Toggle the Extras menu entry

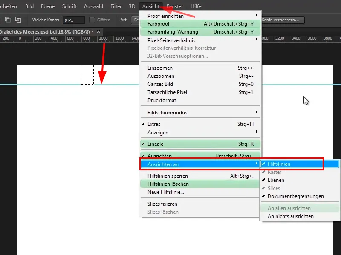click(200, 124)
